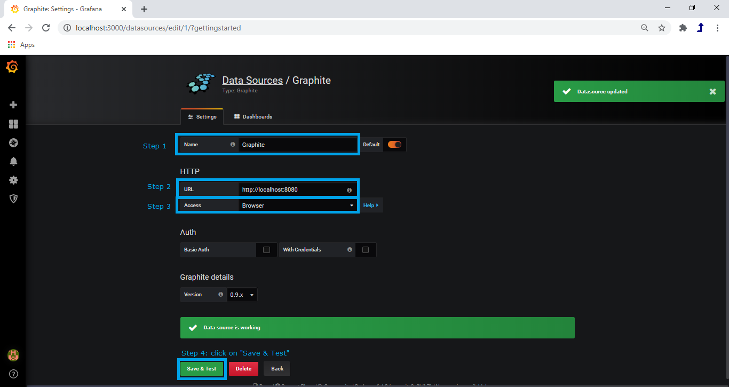Open the Version dropdown showing 0.9.x
The width and height of the screenshot is (729, 387).
(x=241, y=294)
